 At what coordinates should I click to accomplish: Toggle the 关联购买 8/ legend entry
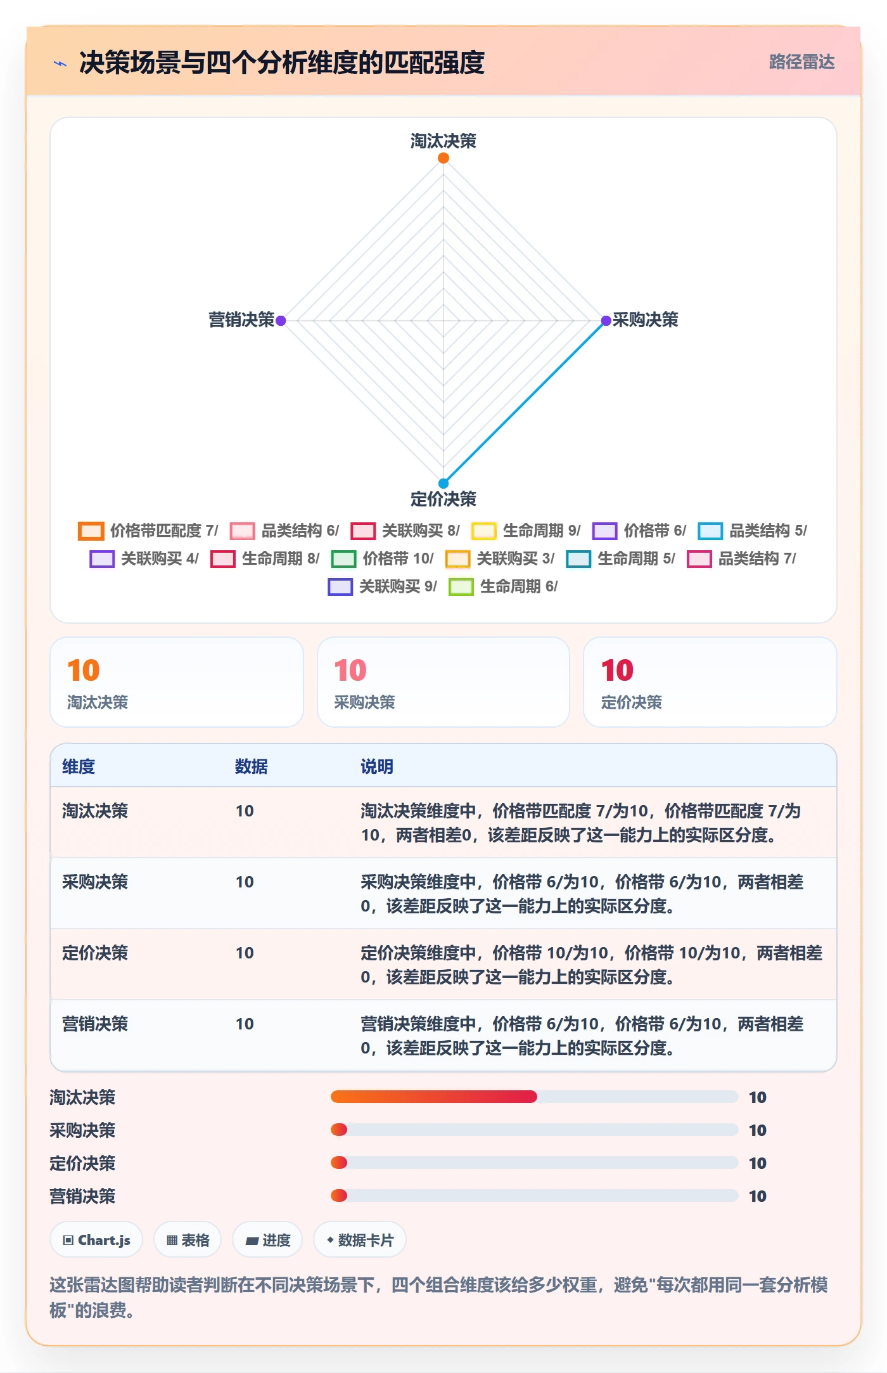pos(405,531)
